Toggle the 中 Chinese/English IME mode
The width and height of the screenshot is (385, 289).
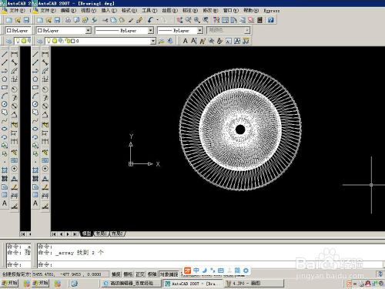(x=196, y=271)
